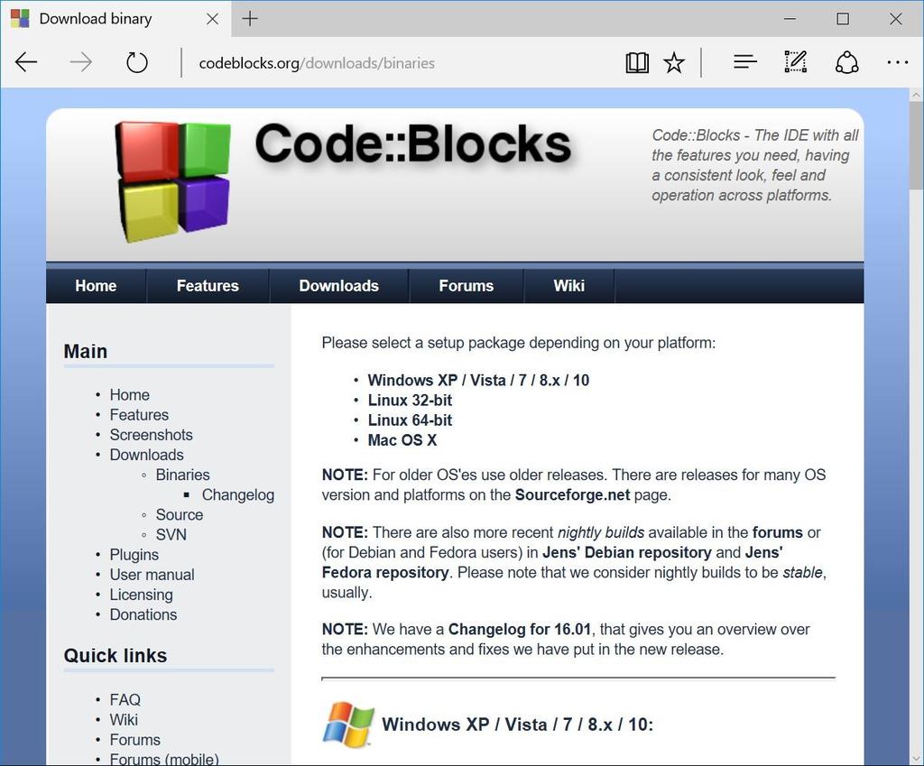Image resolution: width=924 pixels, height=766 pixels.
Task: Open Fedora repository link
Action: point(385,573)
